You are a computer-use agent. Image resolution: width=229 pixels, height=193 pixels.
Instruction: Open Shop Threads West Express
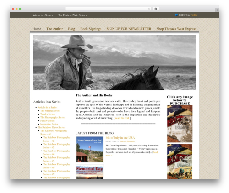pyautogui.click(x=176, y=29)
